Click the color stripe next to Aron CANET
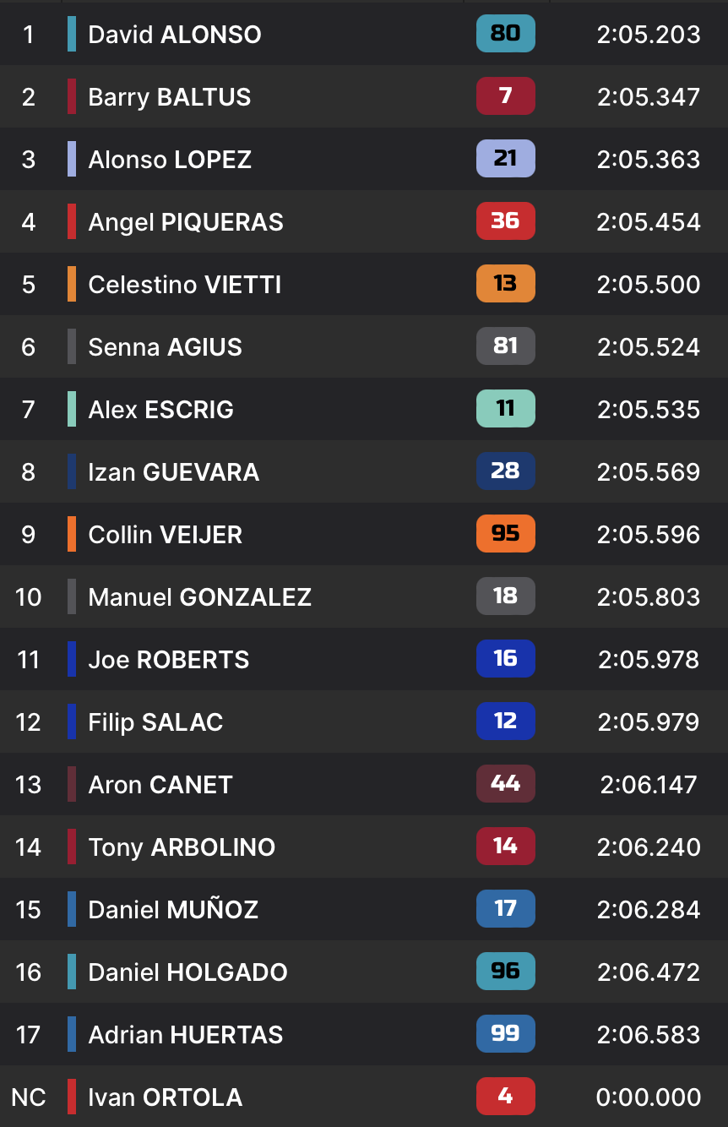Viewport: 728px width, 1127px height. (72, 784)
